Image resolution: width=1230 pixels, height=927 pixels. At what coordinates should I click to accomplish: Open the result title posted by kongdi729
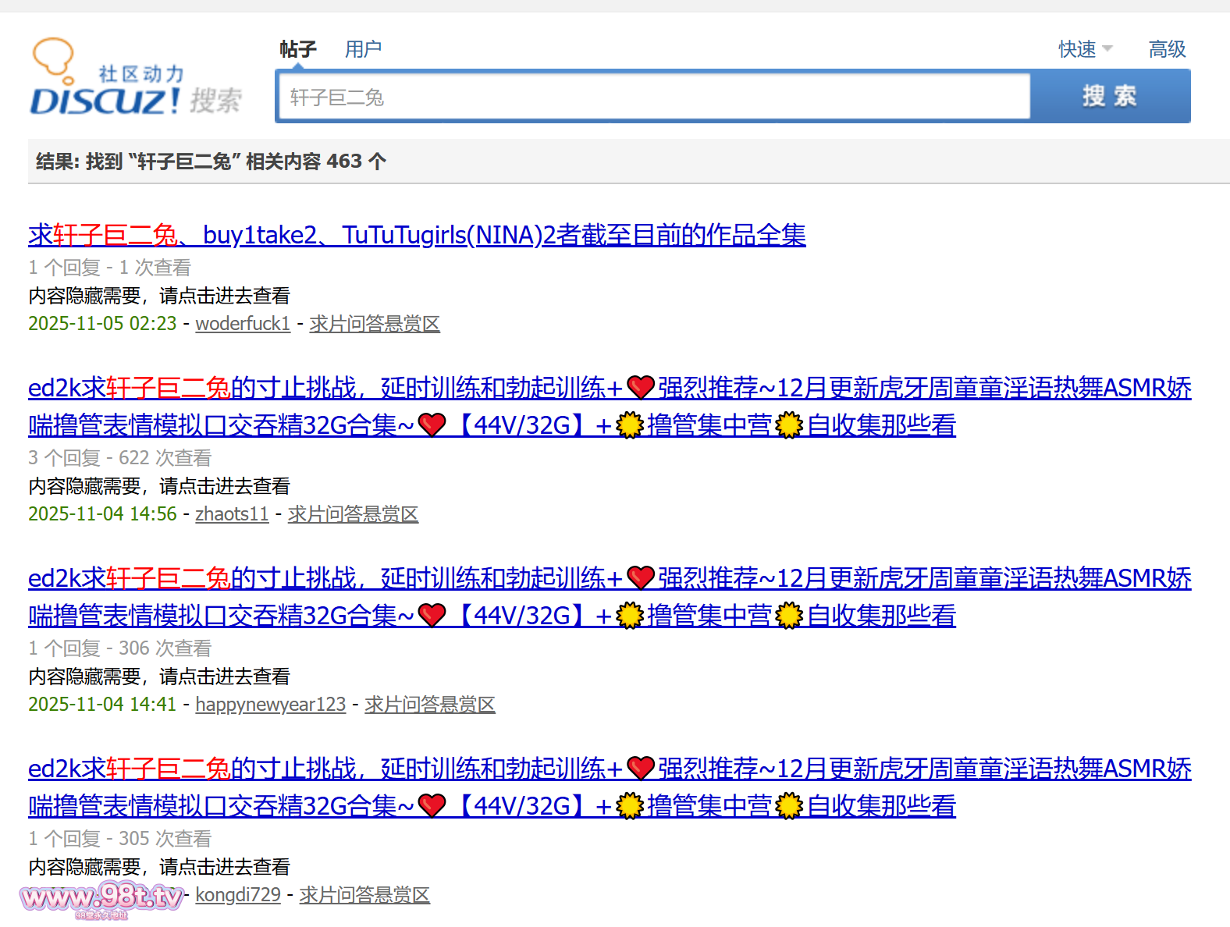click(x=609, y=769)
